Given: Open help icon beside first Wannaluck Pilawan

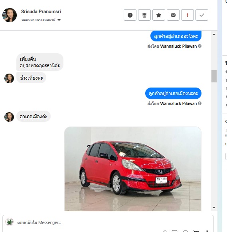Looking at the screenshot, I should click(200, 46).
